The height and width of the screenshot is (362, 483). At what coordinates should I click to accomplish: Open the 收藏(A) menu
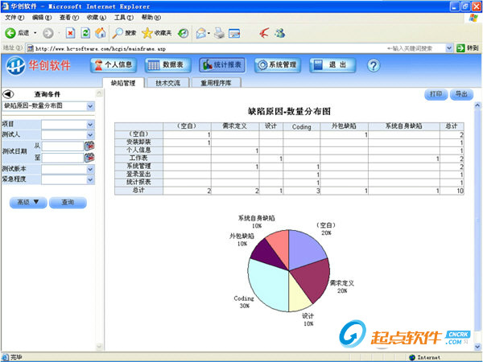pyautogui.click(x=97, y=18)
